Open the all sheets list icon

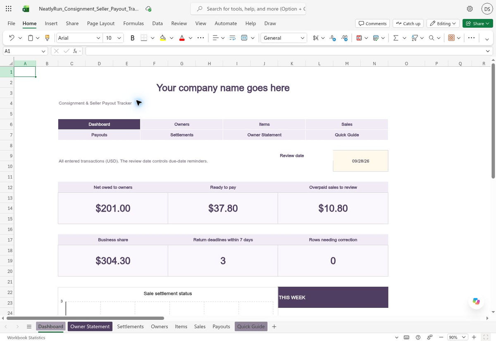29,327
